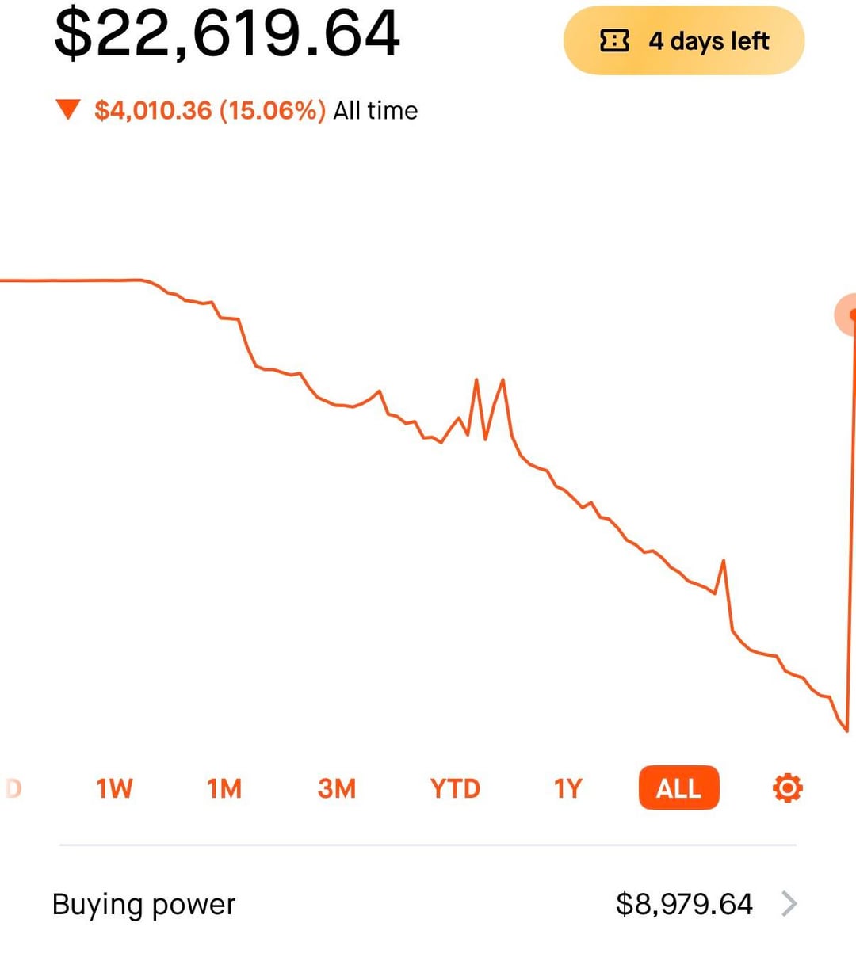Select the chart's current endpoint dot

[852, 315]
